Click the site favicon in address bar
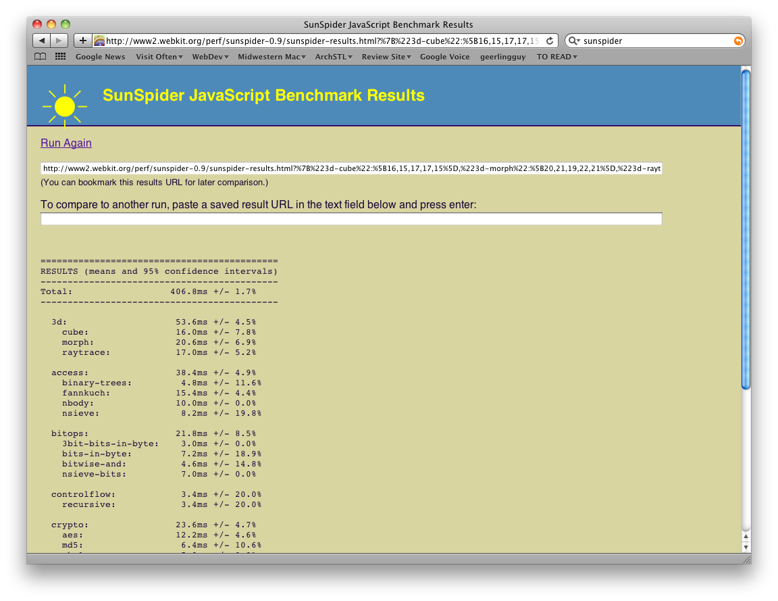 click(99, 41)
